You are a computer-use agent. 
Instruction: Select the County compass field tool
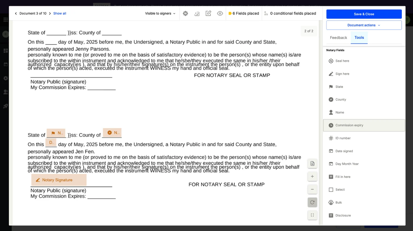364,100
